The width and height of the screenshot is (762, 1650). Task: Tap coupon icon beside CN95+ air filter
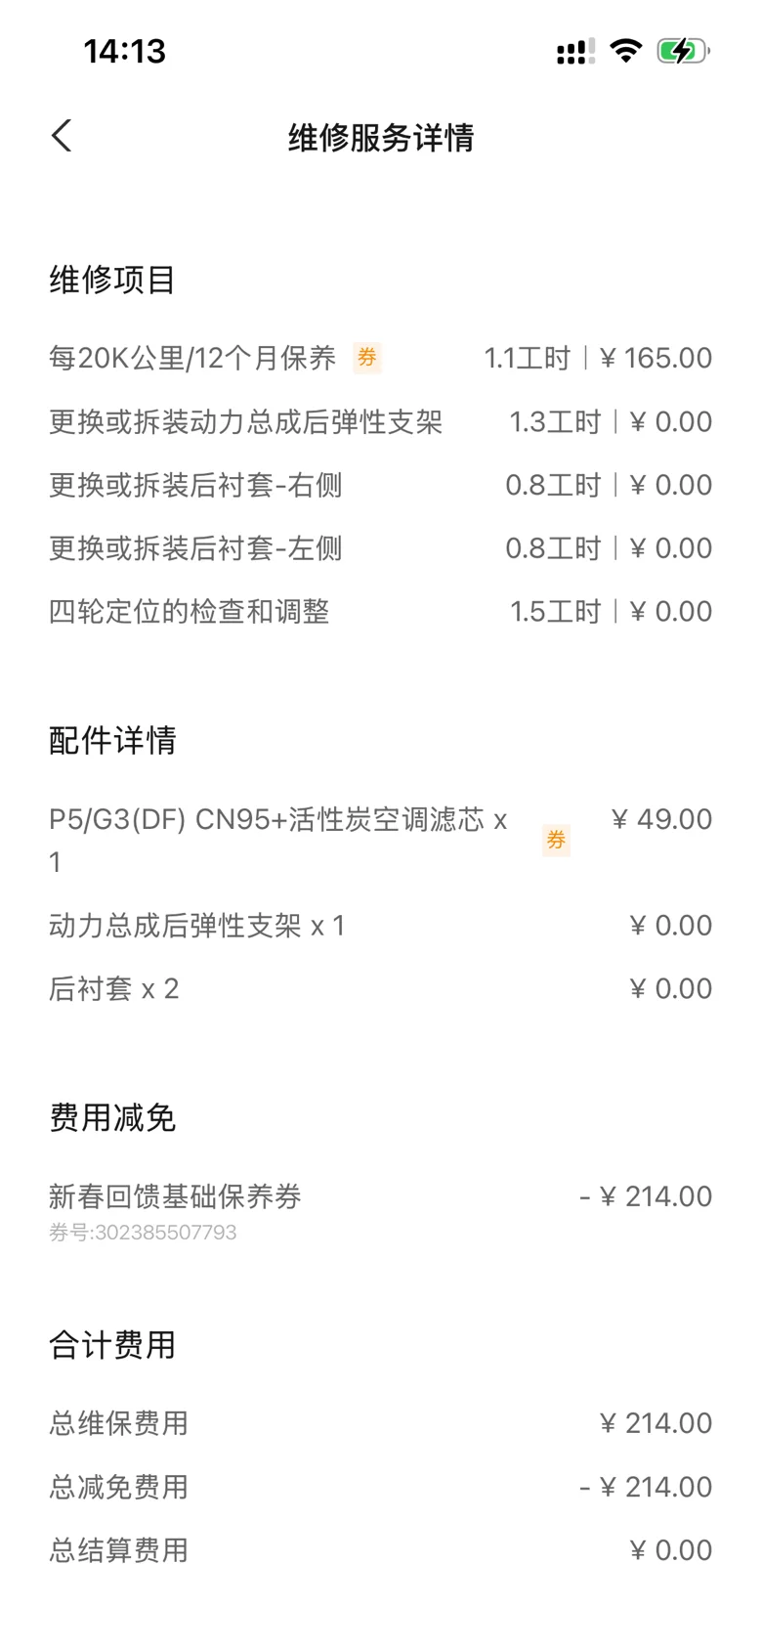[556, 840]
